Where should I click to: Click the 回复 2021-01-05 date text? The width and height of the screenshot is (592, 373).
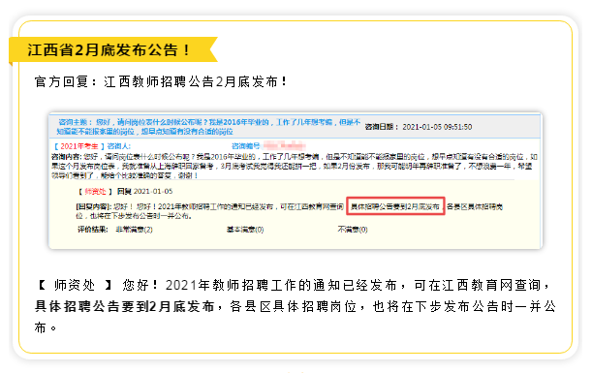(x=144, y=192)
